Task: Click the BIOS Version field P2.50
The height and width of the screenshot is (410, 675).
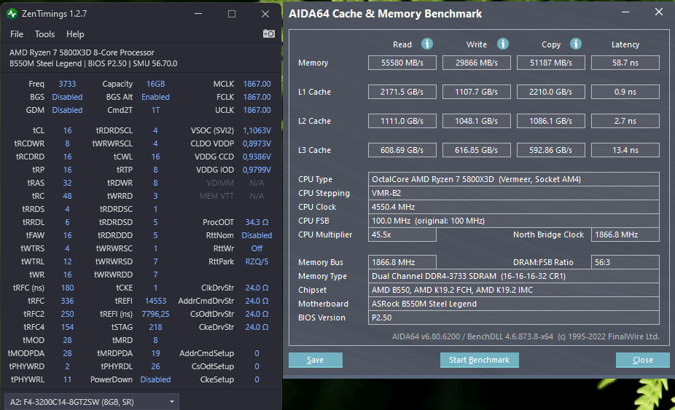Action: [514, 318]
